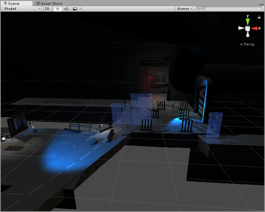Open the scene effects dropdown arrow
The width and height of the screenshot is (265, 212).
coord(80,9)
